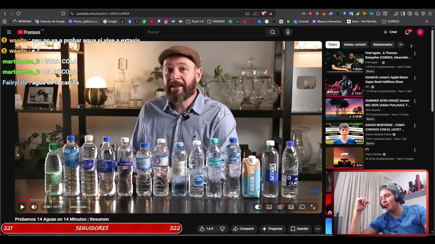435x244 pixels.
Task: Open the Google bookmark
Action: click(x=110, y=21)
